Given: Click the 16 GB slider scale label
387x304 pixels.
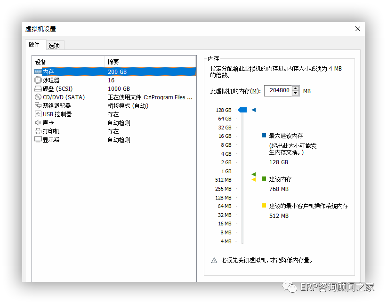Looking at the screenshot, I should (x=225, y=136).
